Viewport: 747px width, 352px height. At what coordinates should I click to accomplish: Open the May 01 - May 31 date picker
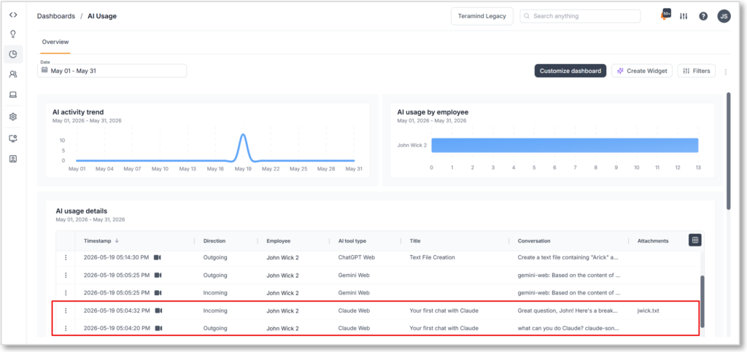pyautogui.click(x=112, y=71)
